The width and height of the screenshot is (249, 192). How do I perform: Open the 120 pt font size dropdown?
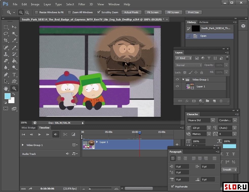(x=209, y=128)
